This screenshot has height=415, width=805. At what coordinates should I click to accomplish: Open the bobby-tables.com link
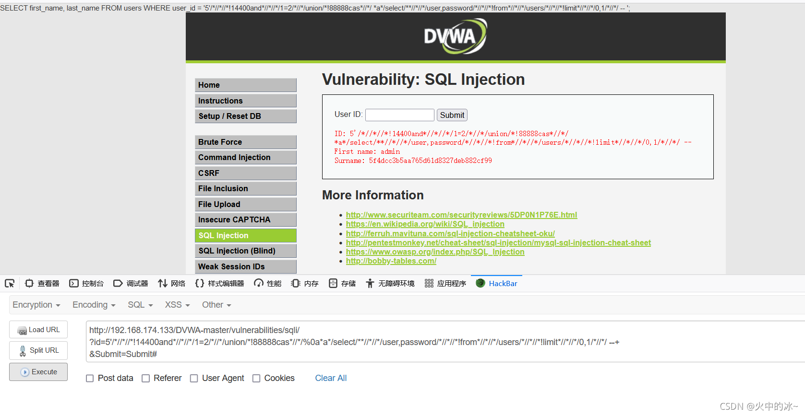click(x=391, y=261)
